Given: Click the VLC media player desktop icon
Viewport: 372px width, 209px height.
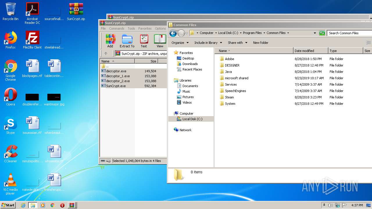Looking at the screenshot, I should [10, 184].
